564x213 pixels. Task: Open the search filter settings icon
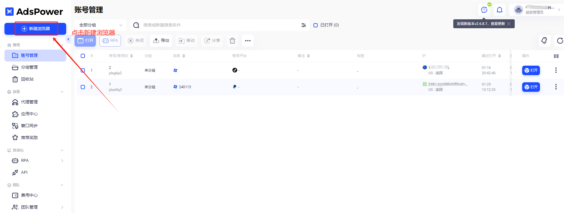click(x=304, y=25)
